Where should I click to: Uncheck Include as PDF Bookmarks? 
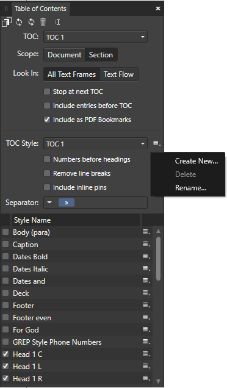coord(47,120)
